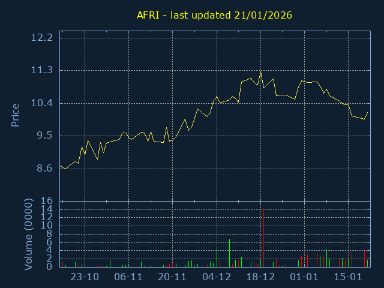Screen dimensions: 384x288
Task: Click the 8.6 price tick label
Action: pyautogui.click(x=44, y=169)
